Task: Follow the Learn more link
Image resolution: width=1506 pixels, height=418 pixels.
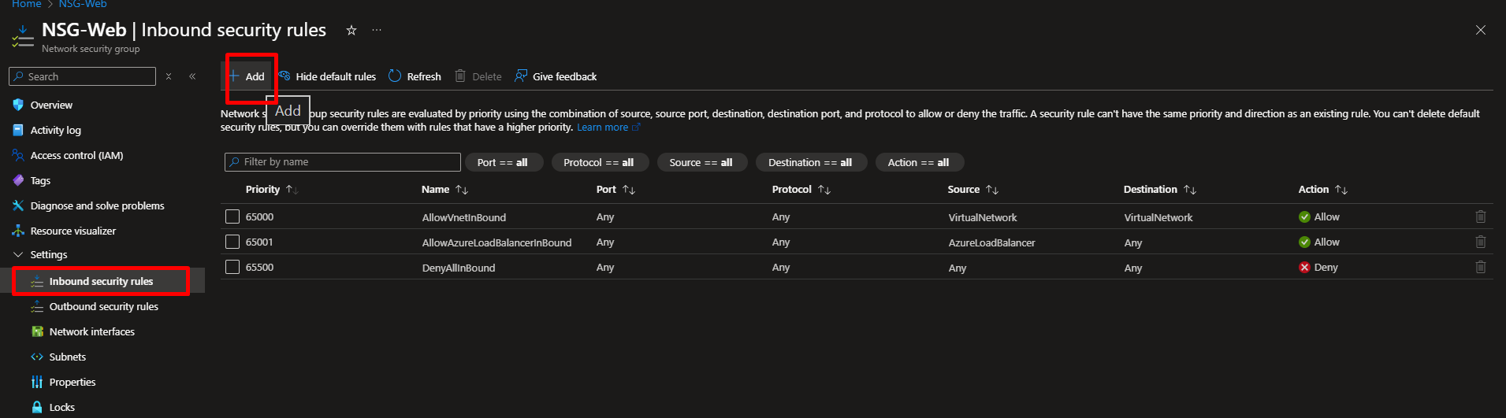Action: click(603, 128)
